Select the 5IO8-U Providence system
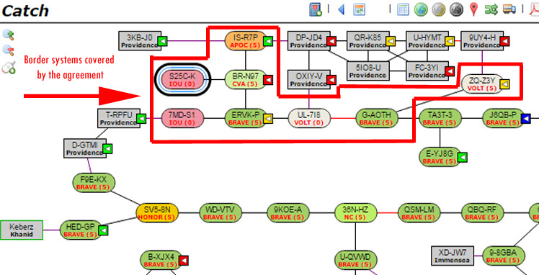This screenshot has height=275, width=539. 367,71
